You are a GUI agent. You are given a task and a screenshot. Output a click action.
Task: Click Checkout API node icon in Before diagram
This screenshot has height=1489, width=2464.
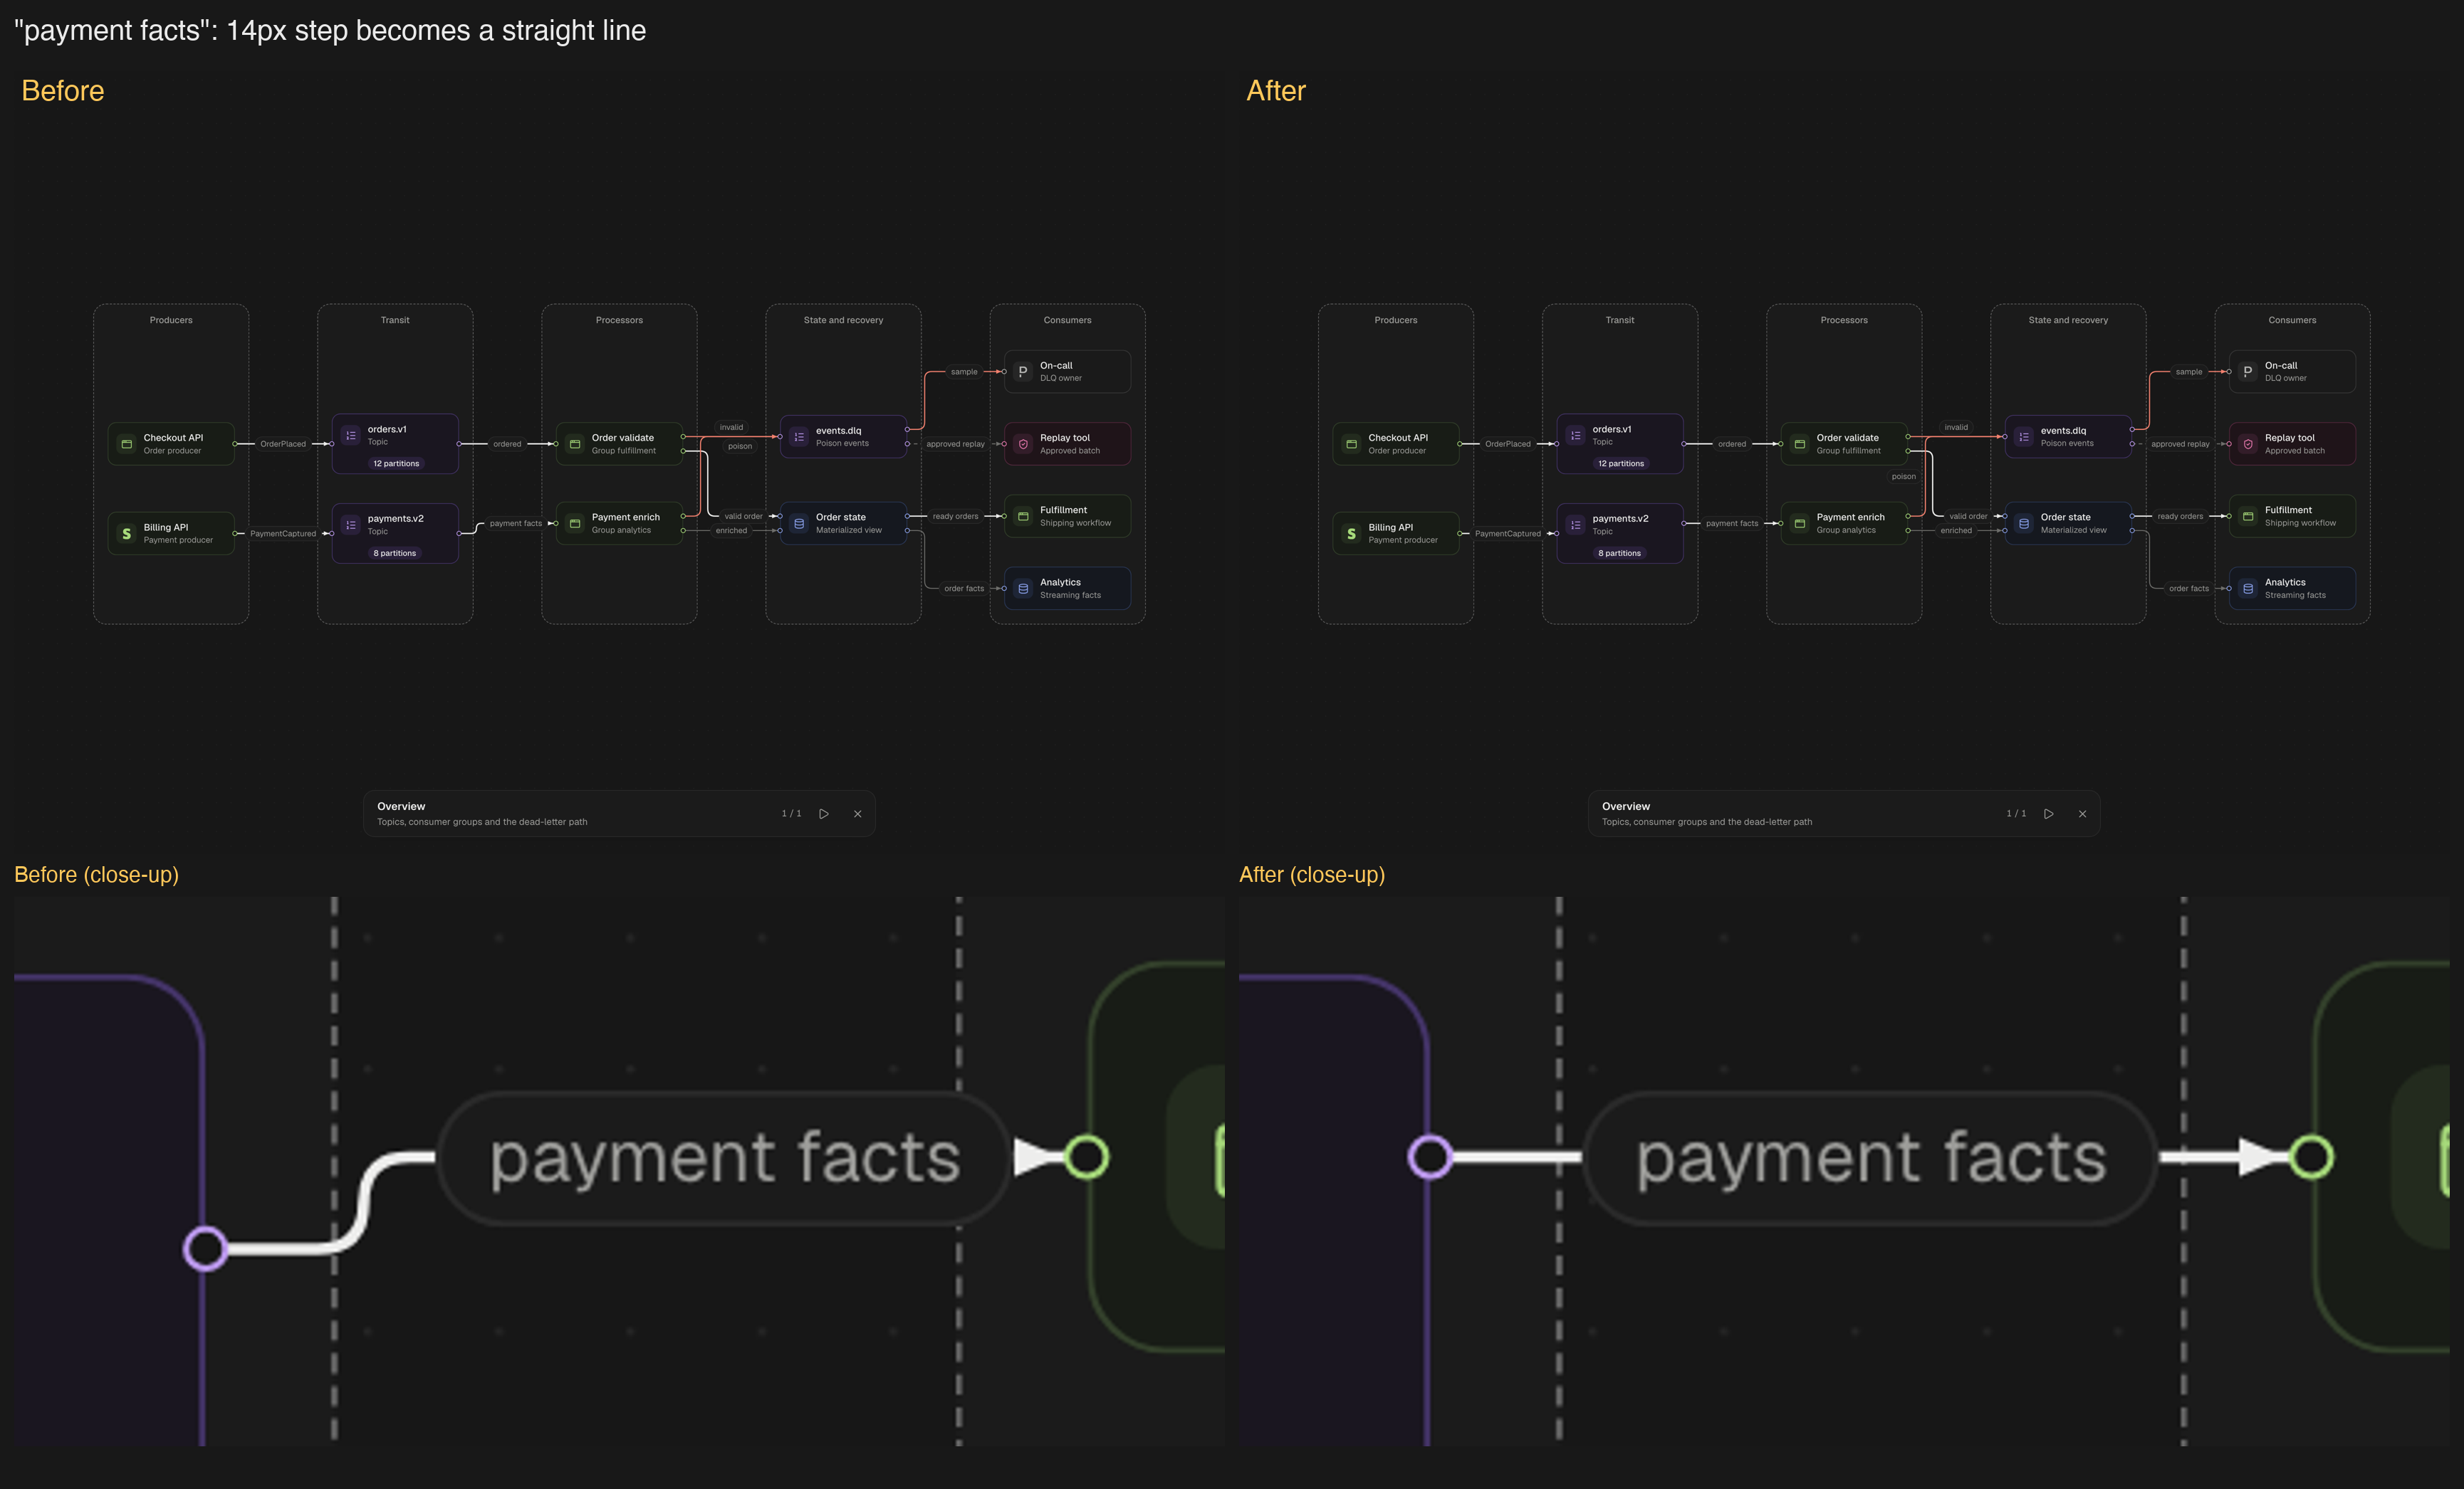coord(126,443)
